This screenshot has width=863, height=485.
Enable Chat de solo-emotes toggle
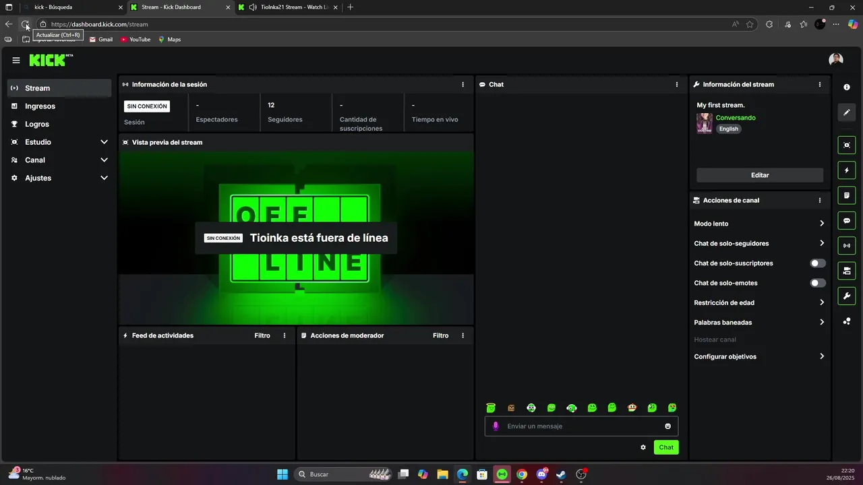[x=817, y=283]
